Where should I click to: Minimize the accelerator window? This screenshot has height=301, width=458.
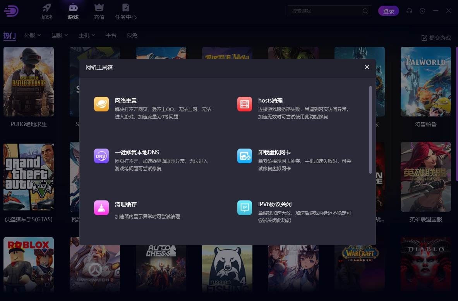coord(436,11)
